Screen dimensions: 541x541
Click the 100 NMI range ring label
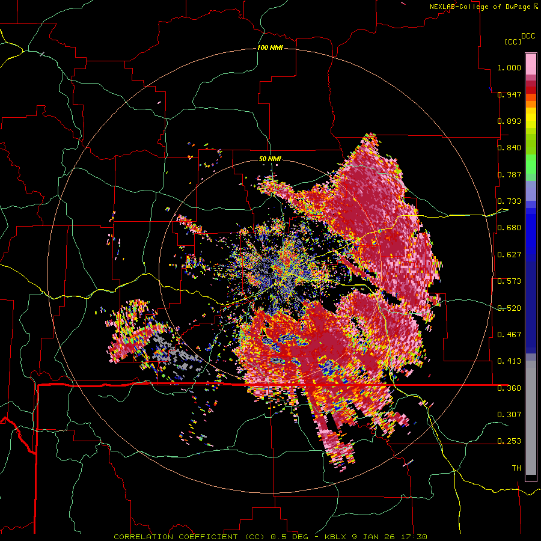(270, 47)
